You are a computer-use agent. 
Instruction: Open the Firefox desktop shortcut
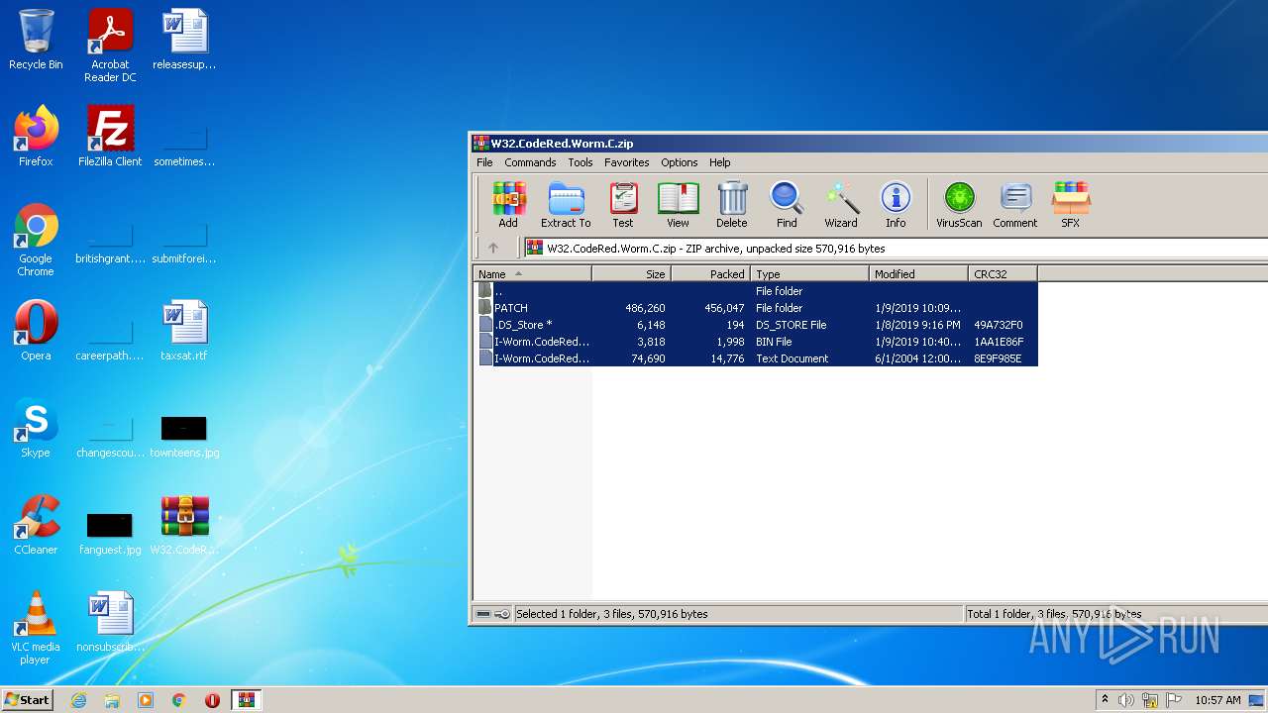[36, 137]
